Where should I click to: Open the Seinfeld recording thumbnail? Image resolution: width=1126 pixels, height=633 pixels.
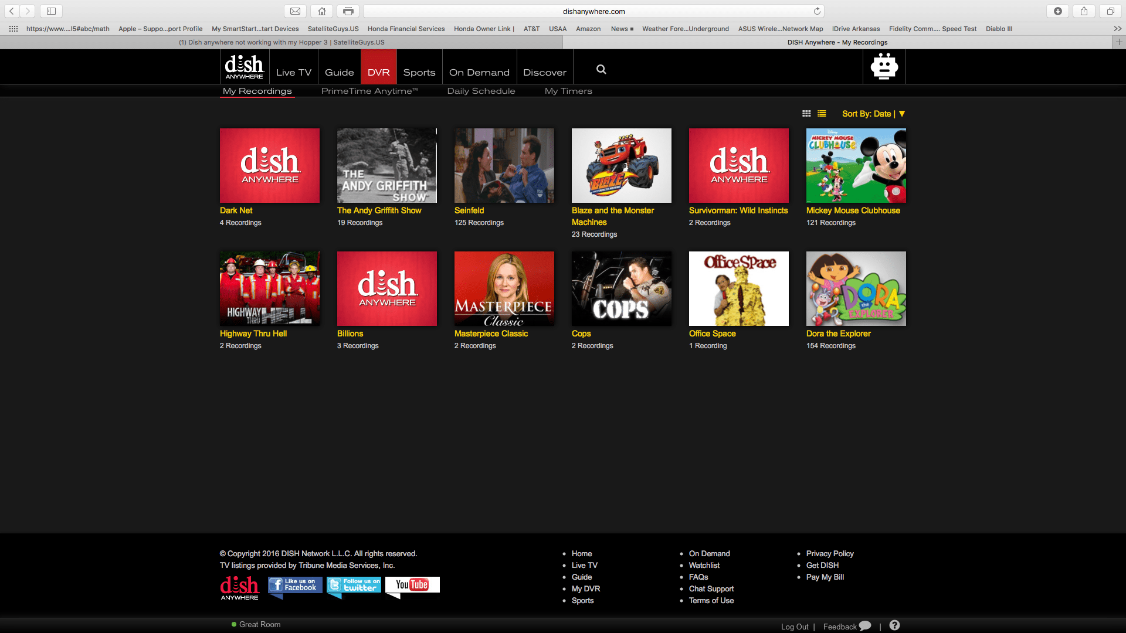click(x=504, y=165)
